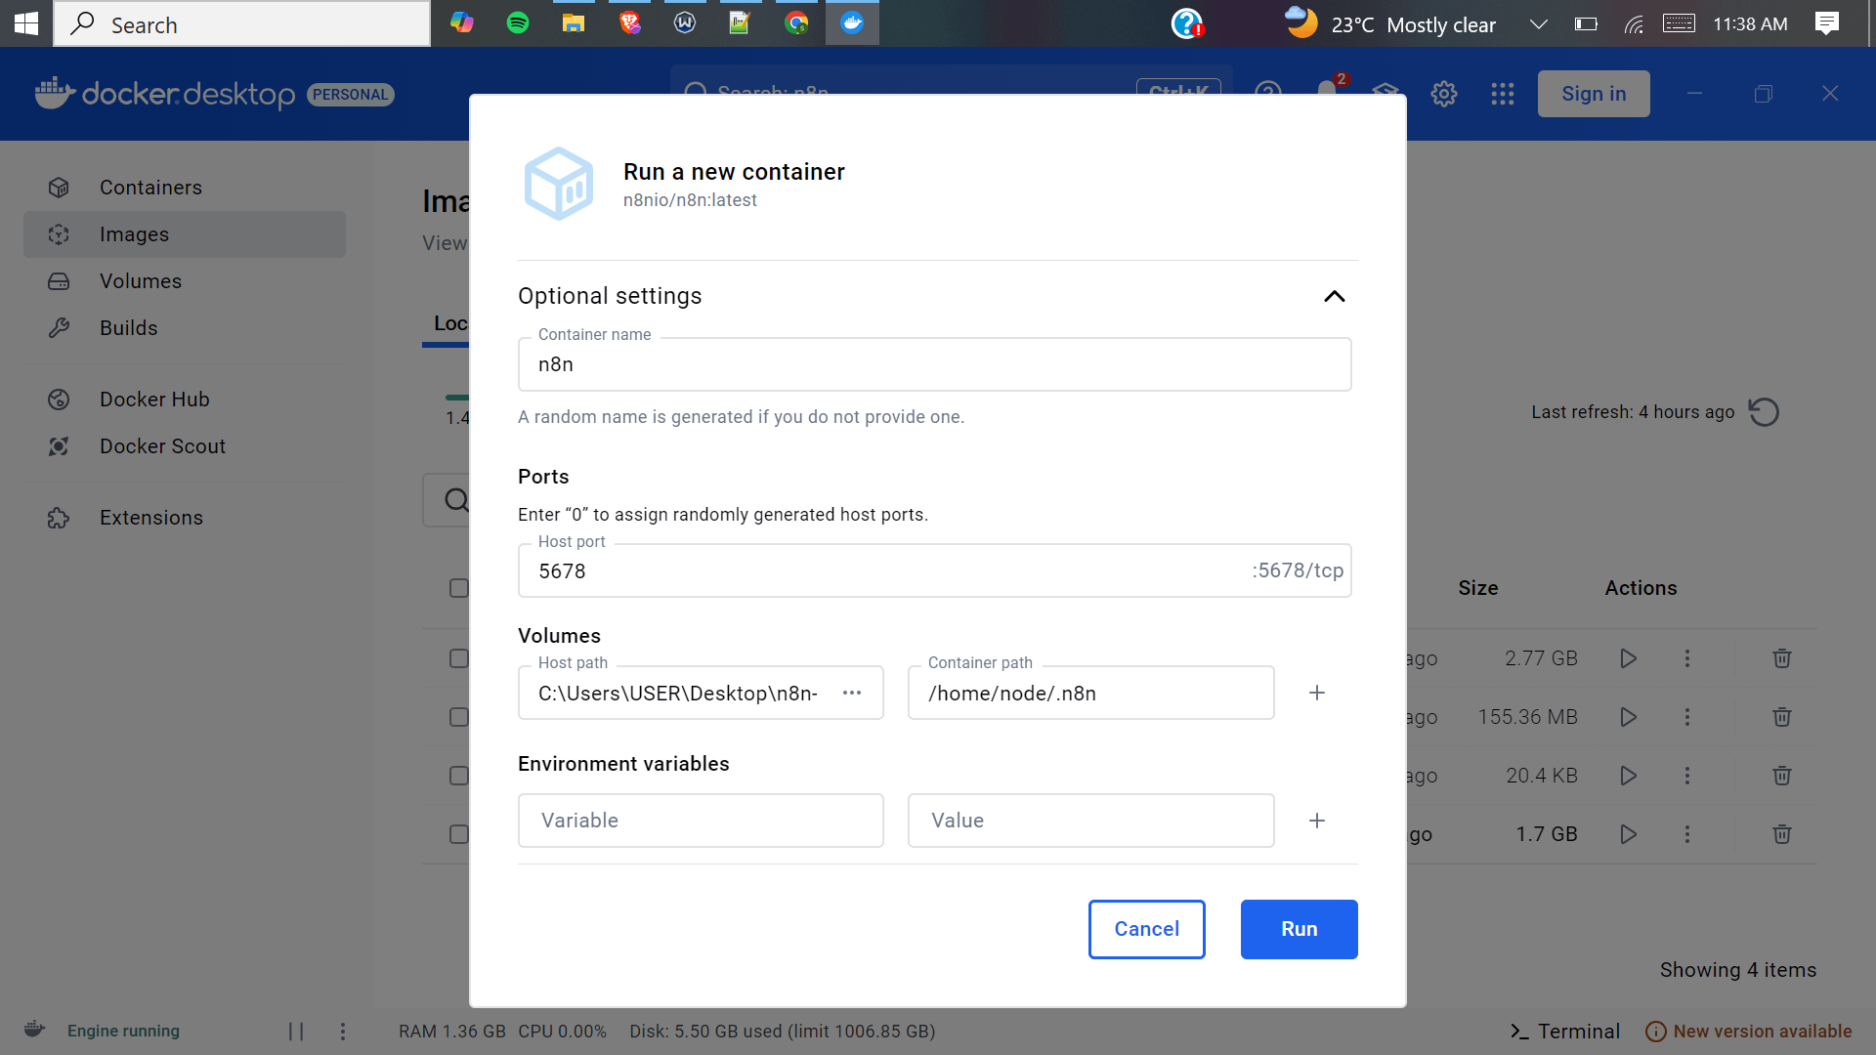Browse for host path with ellipsis icon
1876x1055 pixels.
(852, 693)
